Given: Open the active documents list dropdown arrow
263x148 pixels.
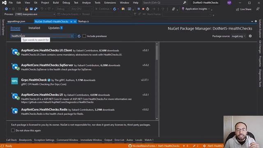Looking at the screenshot, I should tap(252, 21).
